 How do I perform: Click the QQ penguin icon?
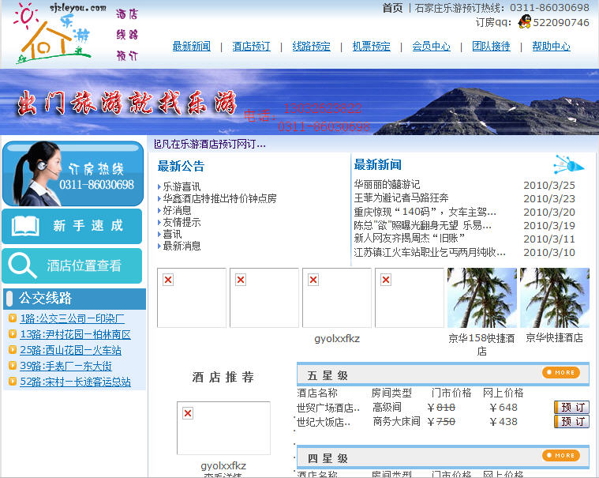click(x=524, y=22)
